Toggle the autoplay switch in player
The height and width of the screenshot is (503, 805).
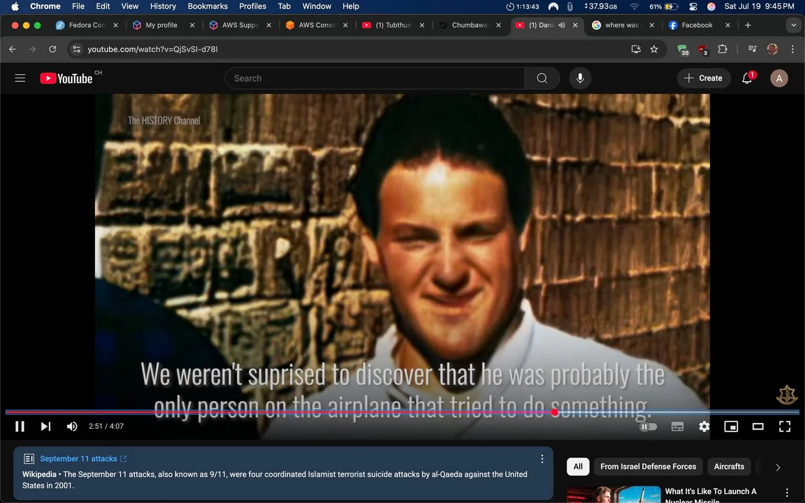pyautogui.click(x=648, y=427)
